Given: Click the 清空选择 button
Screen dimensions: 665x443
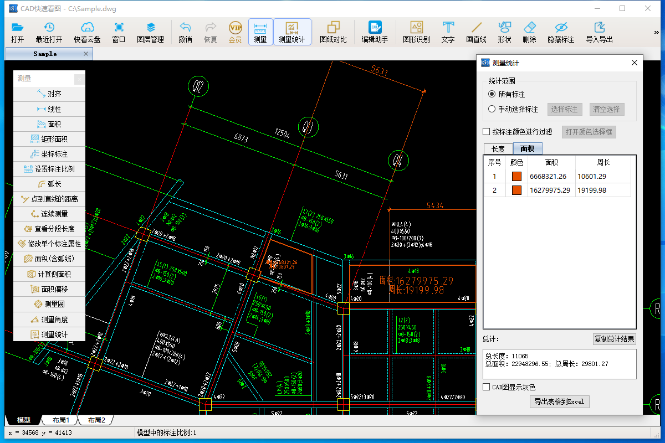Looking at the screenshot, I should [x=607, y=109].
